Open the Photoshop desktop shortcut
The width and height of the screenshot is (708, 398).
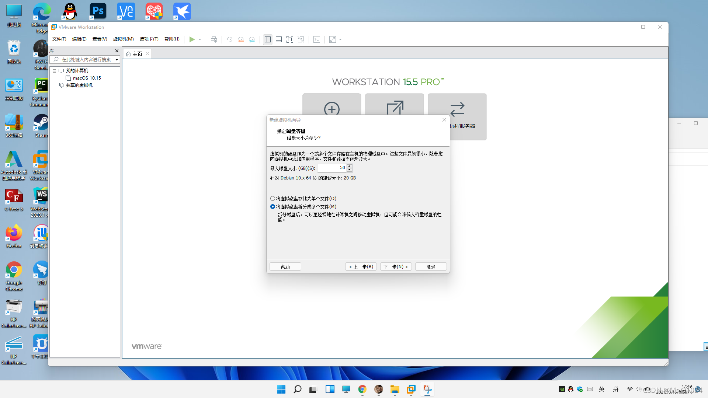pos(98,11)
